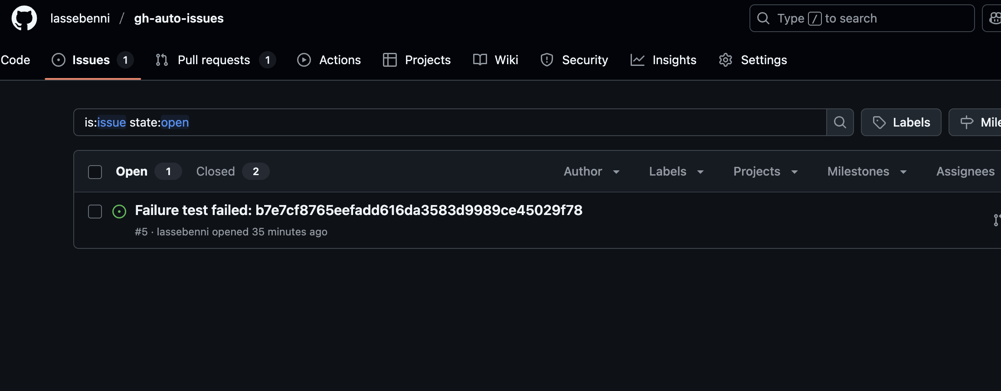Switch to the Pull requests tab
This screenshot has height=391, width=1001.
pos(214,60)
